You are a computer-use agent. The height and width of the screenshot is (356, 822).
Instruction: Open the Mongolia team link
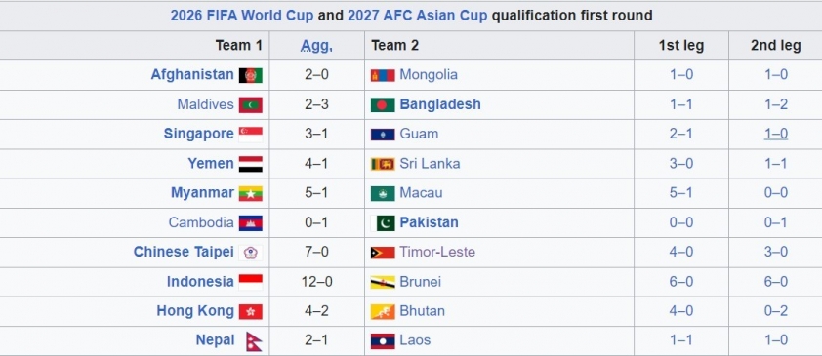(429, 74)
